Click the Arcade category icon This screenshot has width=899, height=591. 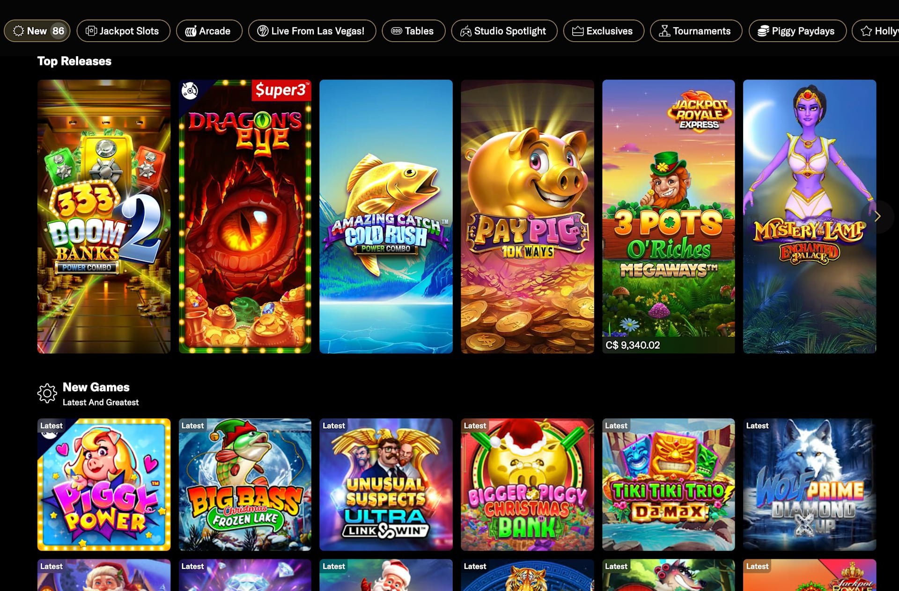click(x=191, y=31)
